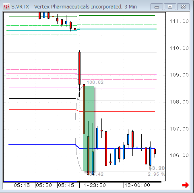Click the 108.62 high price annotation

(x=95, y=82)
